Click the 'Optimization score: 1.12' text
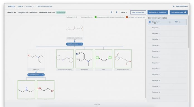Screen dimensions: 194x107 [47, 12]
